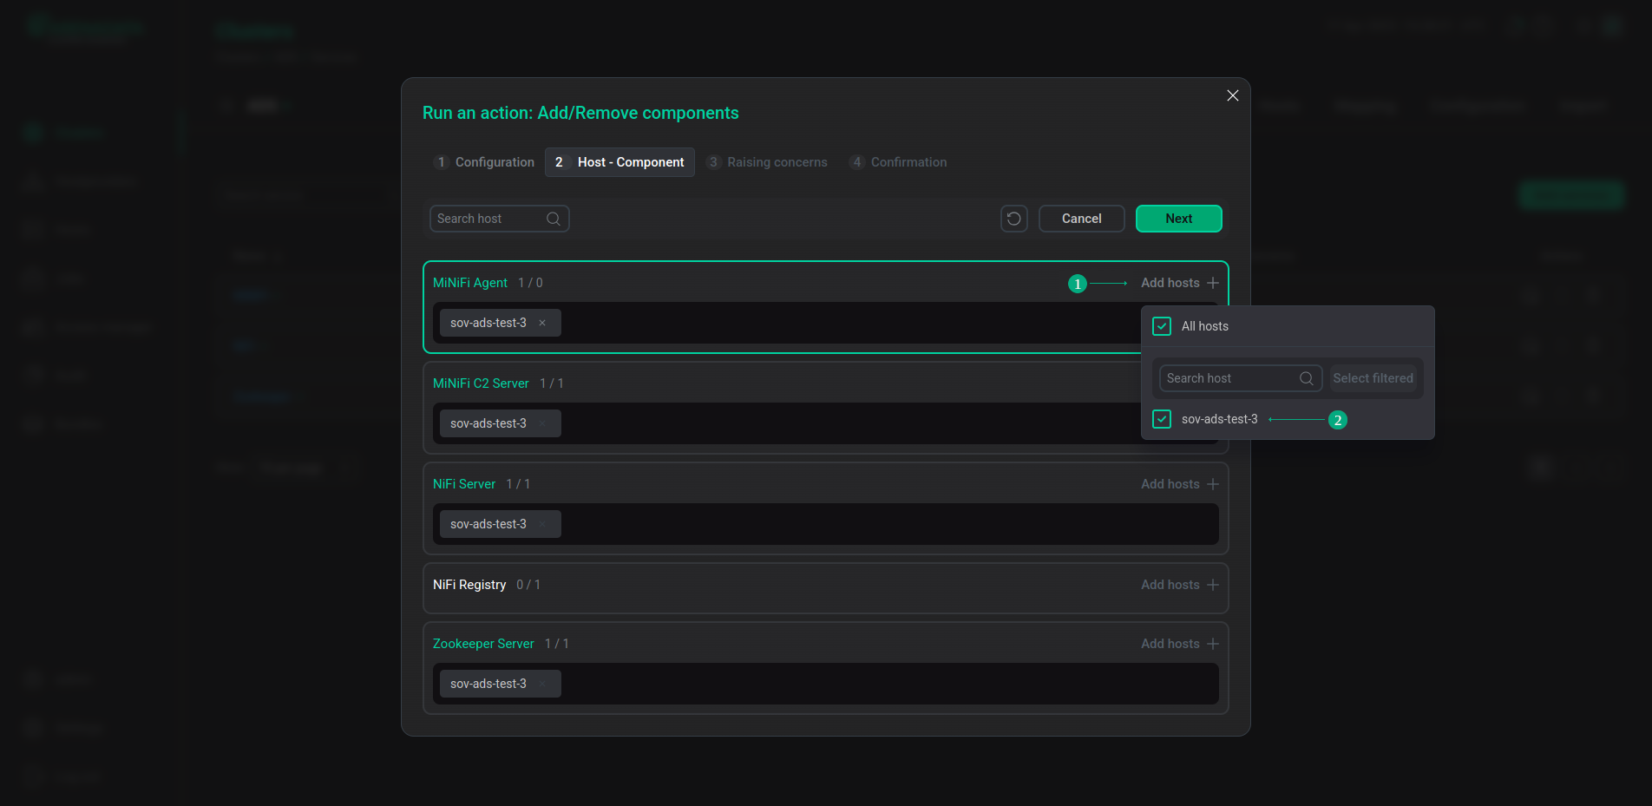Screen dimensions: 1652x806
Task: Click the reset arrow icon next to Cancel
Action: coord(1014,219)
